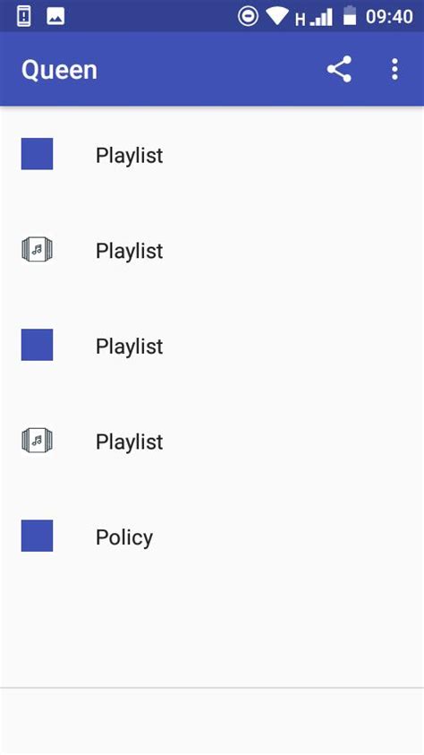Click the 09:40 clock in the status bar

389,16
